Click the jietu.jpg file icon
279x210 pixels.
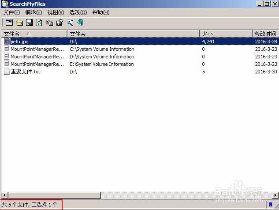click(x=7, y=42)
